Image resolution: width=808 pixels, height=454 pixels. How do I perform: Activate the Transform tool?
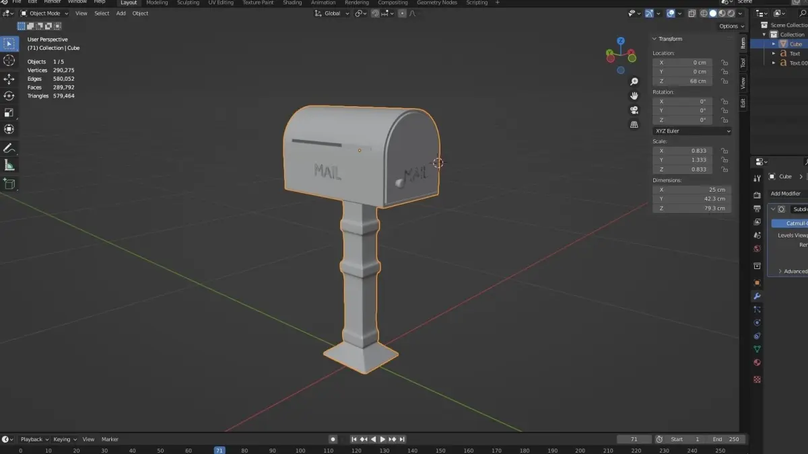click(9, 129)
